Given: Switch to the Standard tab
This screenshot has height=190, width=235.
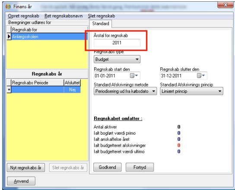Looking at the screenshot, I should coord(101,24).
